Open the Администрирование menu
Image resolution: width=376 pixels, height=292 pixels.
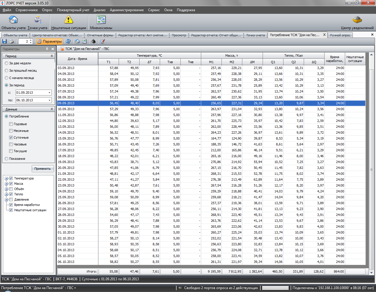pyautogui.click(x=127, y=10)
